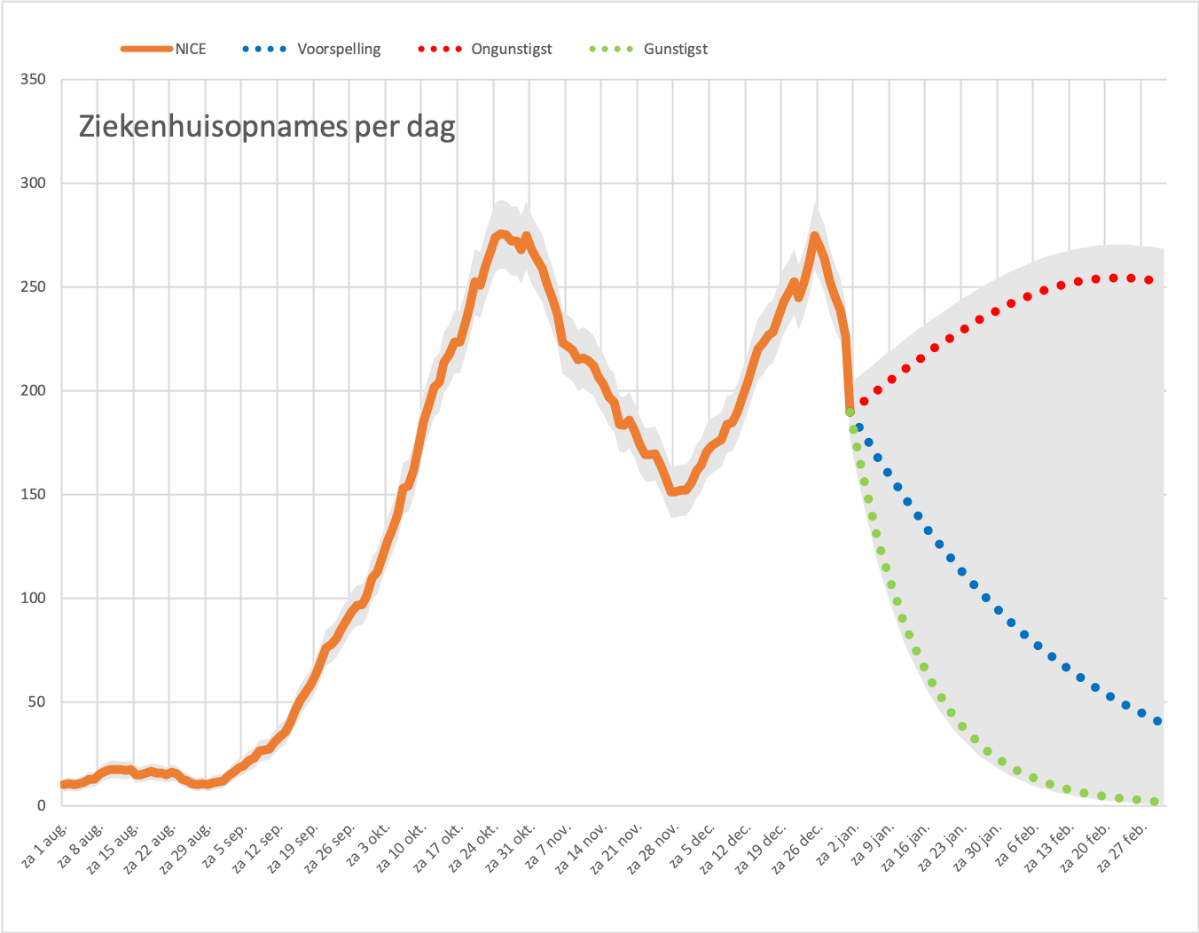The height and width of the screenshot is (933, 1199).
Task: Click the 200 label on vertical axis
Action: [x=34, y=390]
